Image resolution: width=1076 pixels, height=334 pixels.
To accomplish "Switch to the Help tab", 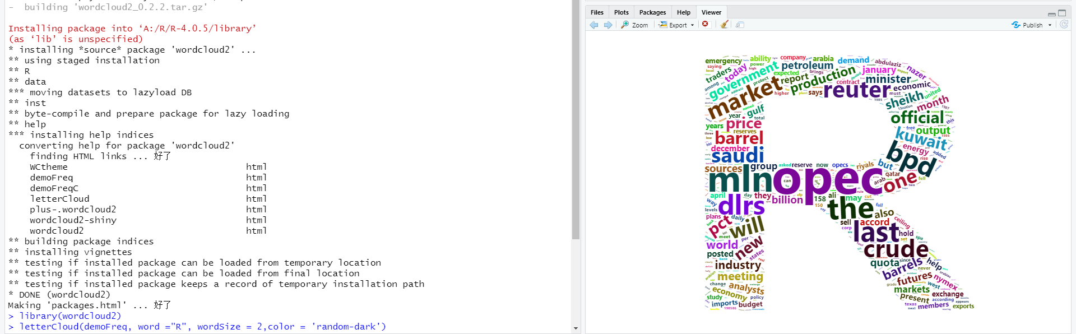I will (684, 12).
